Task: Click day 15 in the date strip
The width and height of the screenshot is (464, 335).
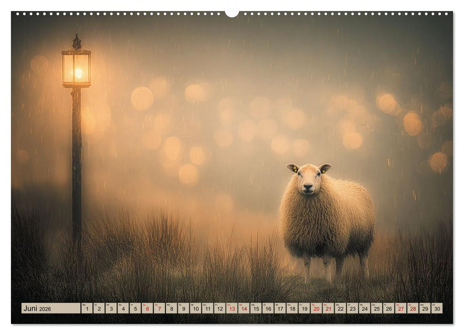Action: tap(256, 308)
